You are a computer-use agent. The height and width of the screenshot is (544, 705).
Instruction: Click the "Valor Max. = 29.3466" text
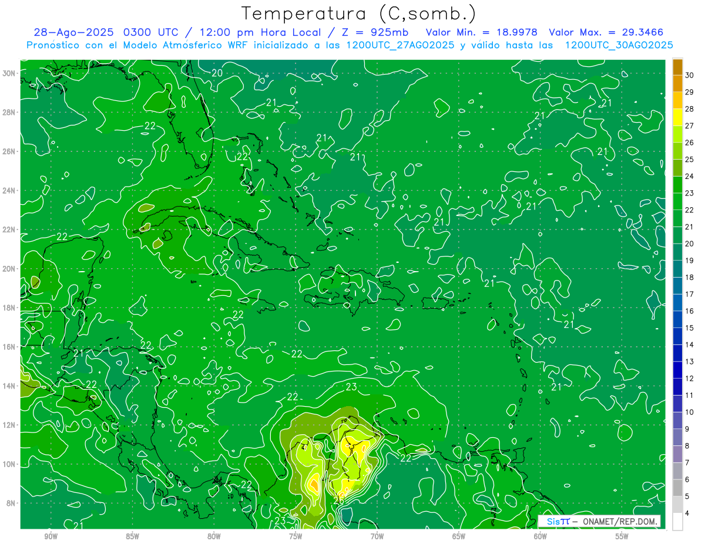coord(606,32)
